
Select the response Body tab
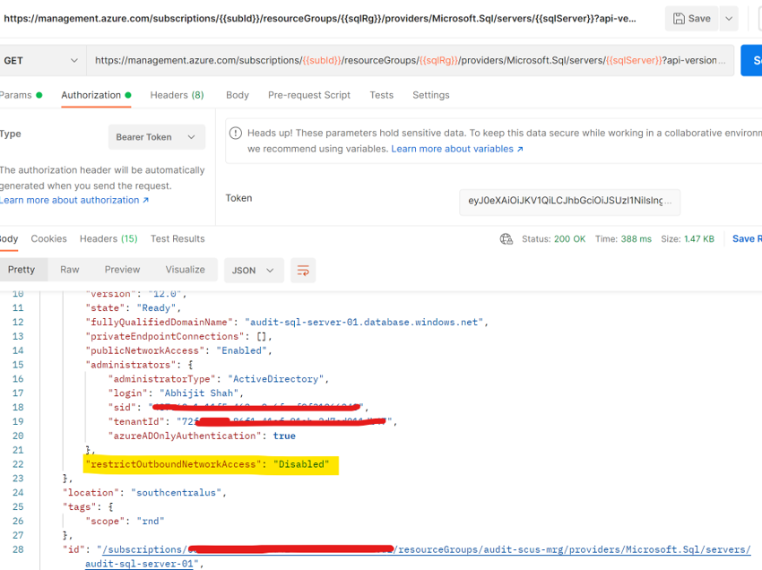tap(9, 238)
